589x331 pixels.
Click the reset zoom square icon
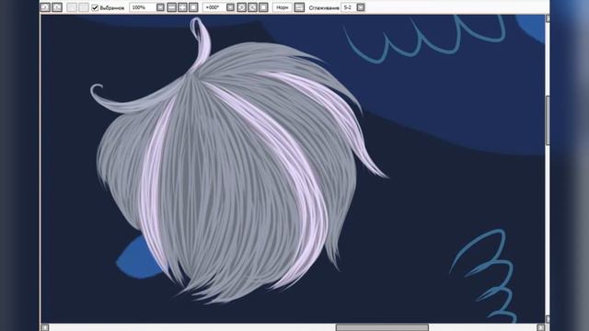(193, 7)
